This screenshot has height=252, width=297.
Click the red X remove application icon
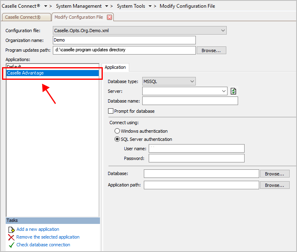[x=11, y=237]
